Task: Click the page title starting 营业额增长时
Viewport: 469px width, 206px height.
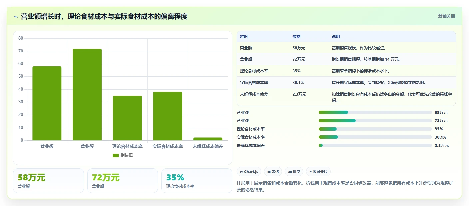Action: pos(104,16)
